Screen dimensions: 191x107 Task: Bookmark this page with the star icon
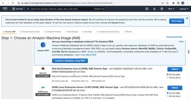[167, 3]
